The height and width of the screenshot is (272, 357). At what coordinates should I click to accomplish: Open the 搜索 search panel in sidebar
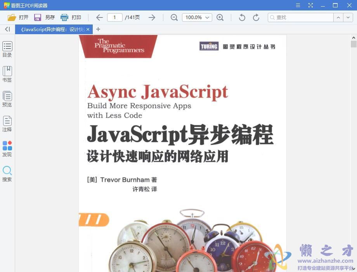(7, 173)
